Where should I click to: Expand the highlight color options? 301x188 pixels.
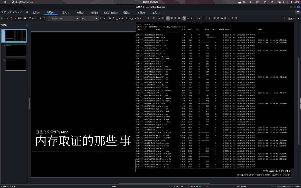coord(135,19)
